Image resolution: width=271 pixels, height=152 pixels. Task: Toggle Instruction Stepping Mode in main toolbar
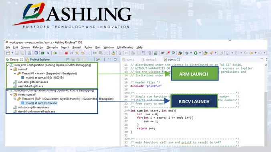coord(95,53)
